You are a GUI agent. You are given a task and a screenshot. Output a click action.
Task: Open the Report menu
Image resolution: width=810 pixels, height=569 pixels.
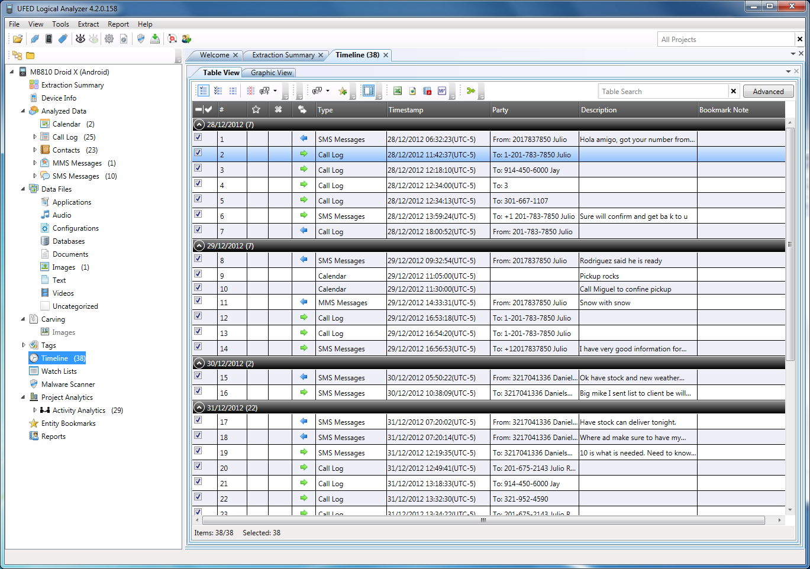coord(118,24)
